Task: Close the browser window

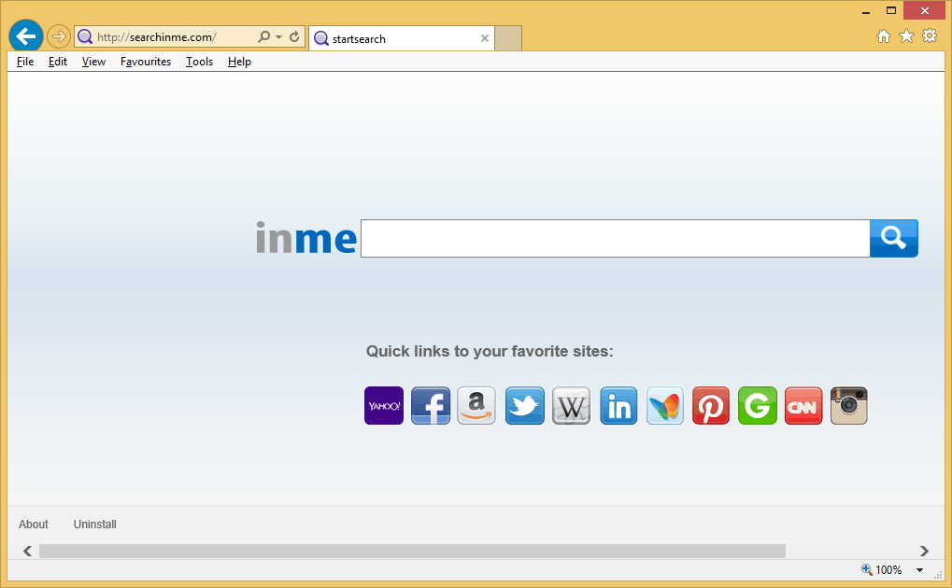Action: point(924,10)
